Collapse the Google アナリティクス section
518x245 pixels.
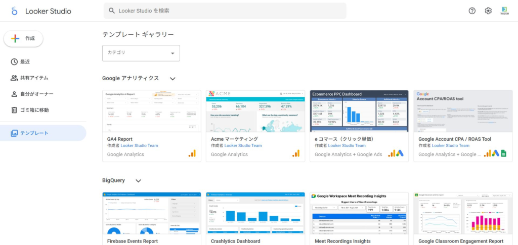point(172,79)
